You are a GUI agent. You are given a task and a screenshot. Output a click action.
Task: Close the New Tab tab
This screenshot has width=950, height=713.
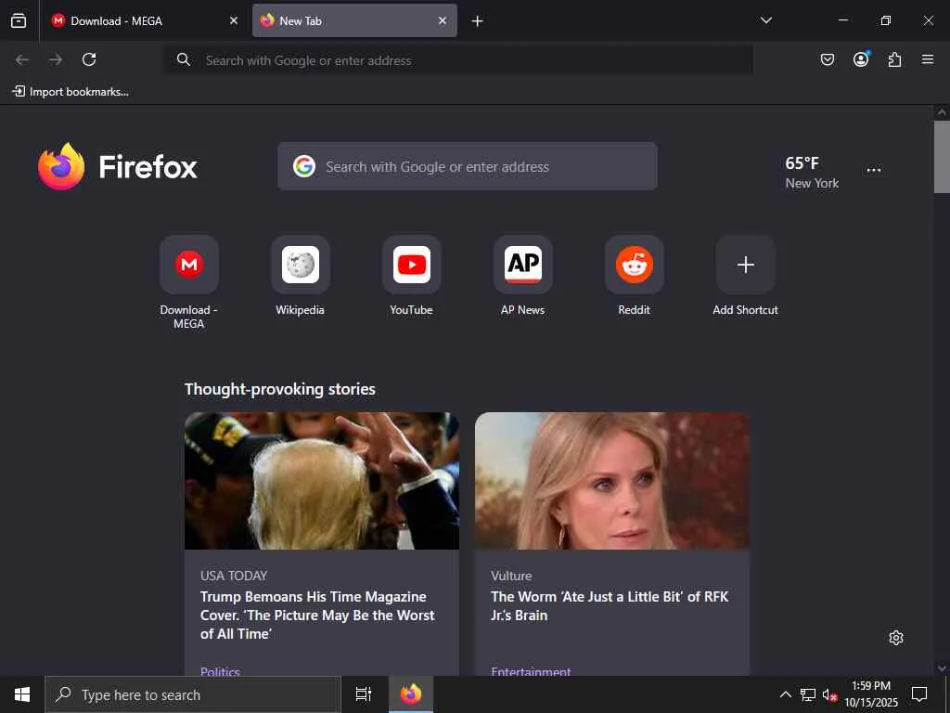443,20
